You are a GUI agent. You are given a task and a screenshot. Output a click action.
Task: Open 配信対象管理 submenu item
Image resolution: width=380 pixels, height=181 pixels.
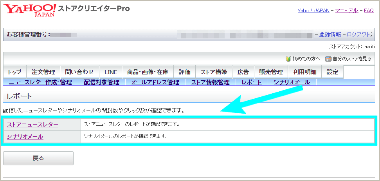(x=102, y=83)
